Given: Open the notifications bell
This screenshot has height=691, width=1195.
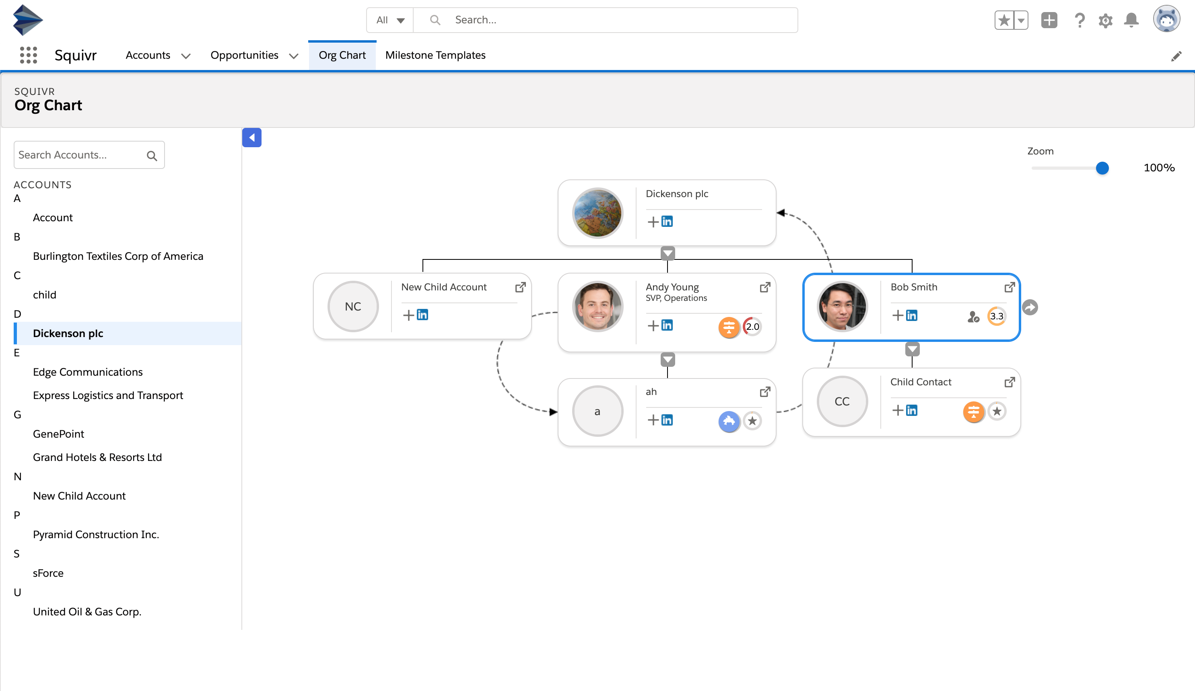Looking at the screenshot, I should pos(1131,21).
